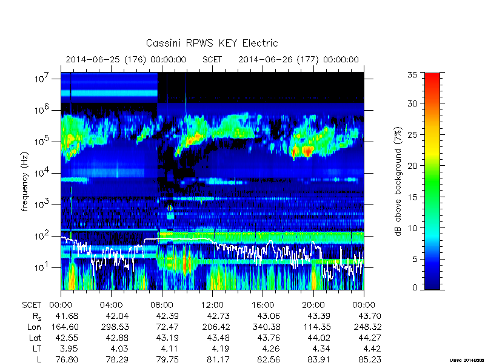
Task: Click the longitude value '206.42'
Action: coord(216,327)
